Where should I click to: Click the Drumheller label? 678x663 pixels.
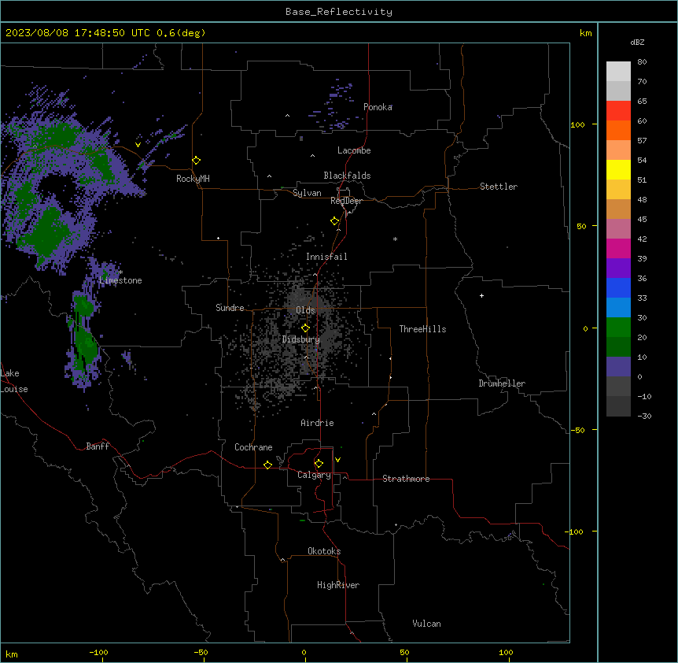[502, 383]
